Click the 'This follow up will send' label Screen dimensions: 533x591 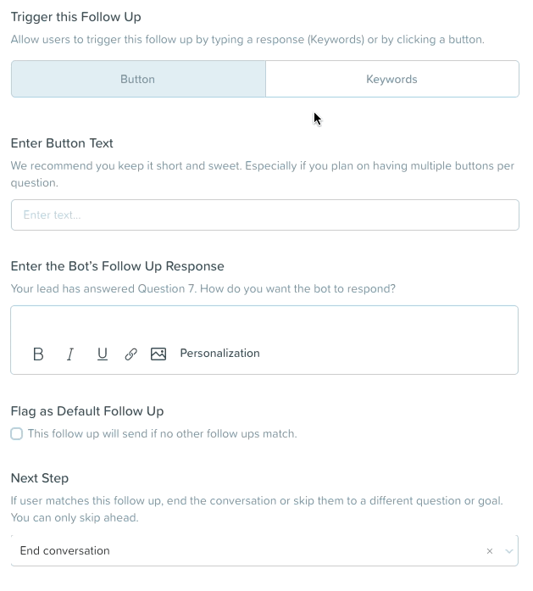(x=163, y=433)
